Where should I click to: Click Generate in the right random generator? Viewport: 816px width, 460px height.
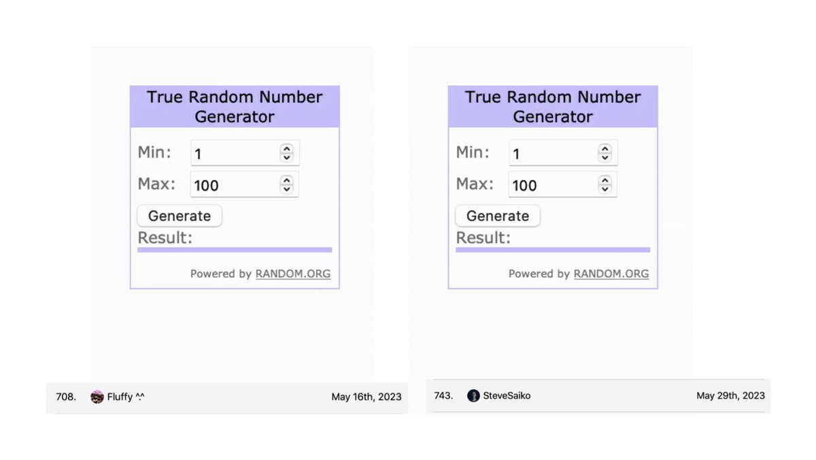[498, 216]
